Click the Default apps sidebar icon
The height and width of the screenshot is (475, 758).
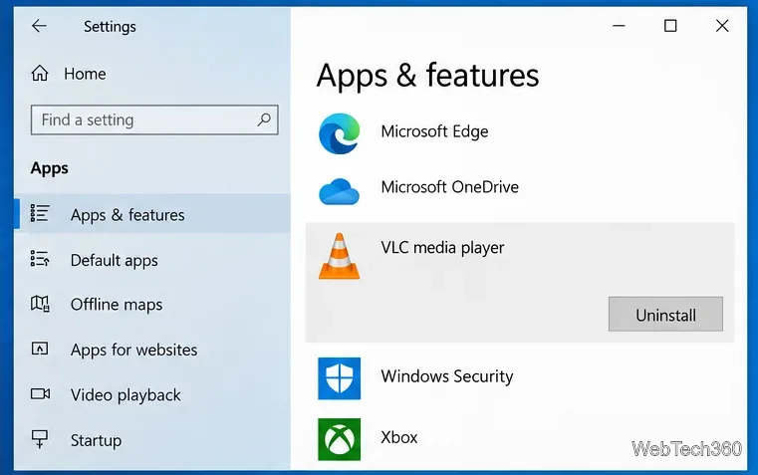click(x=40, y=259)
